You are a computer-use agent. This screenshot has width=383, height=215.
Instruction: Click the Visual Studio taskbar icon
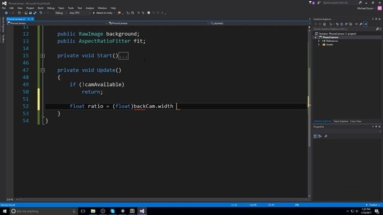pos(142,211)
